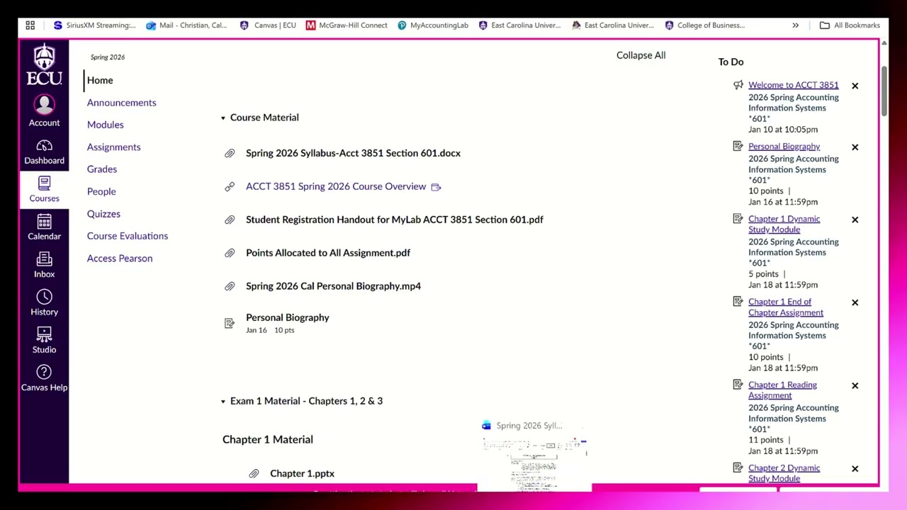The width and height of the screenshot is (907, 510).
Task: Open MyAccountingLab bookmark
Action: click(433, 25)
